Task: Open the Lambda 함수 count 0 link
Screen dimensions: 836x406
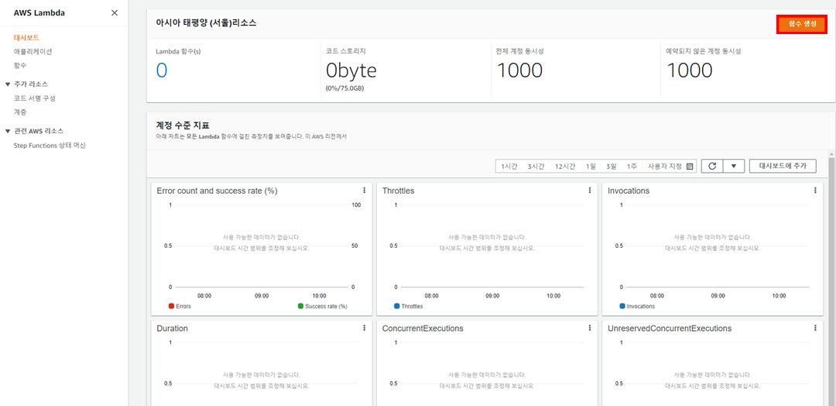Action: [x=162, y=71]
